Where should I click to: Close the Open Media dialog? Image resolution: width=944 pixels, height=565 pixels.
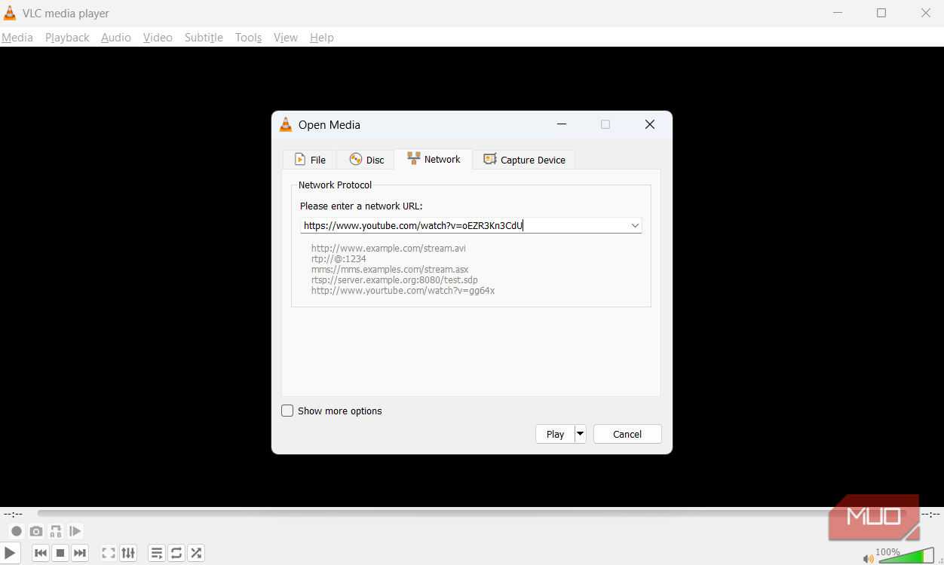650,125
